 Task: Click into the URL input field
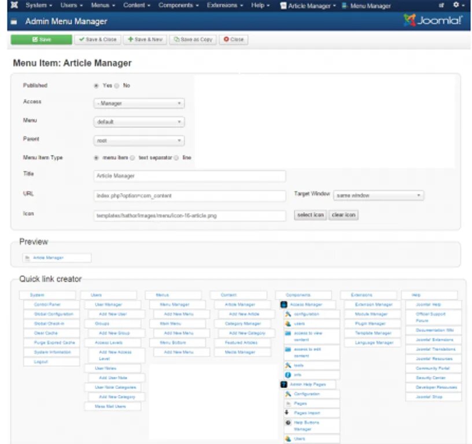pos(190,196)
